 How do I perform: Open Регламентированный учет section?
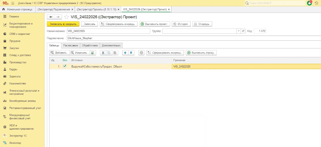[22, 108]
